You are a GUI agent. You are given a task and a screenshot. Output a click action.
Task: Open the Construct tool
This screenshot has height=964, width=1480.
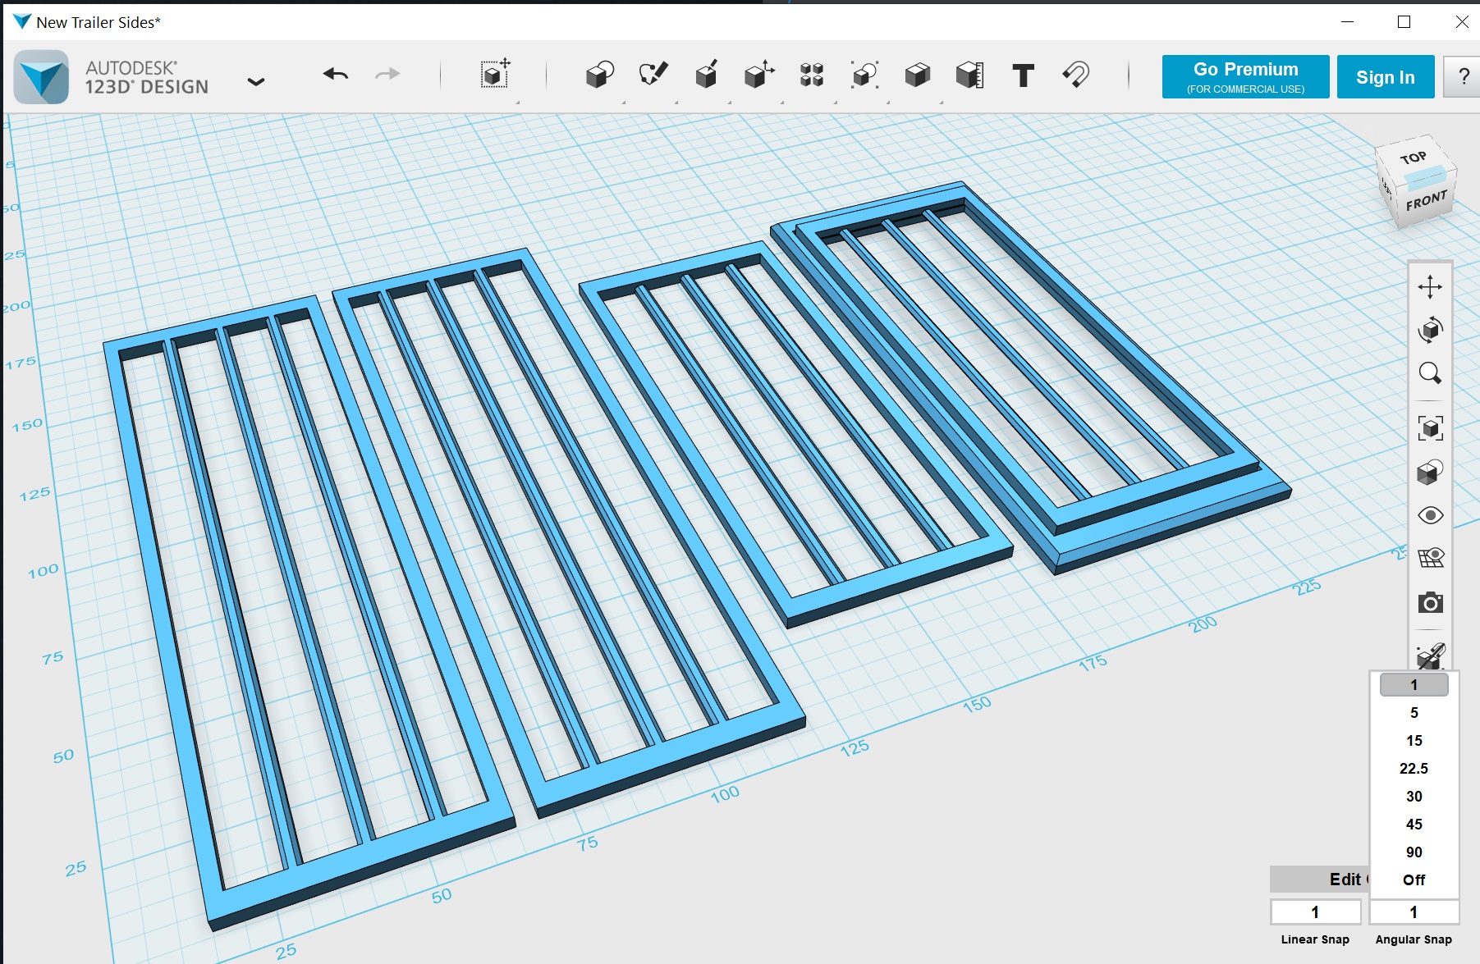706,75
